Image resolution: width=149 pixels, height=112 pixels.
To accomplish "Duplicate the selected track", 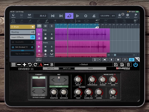I will [x=52, y=55].
